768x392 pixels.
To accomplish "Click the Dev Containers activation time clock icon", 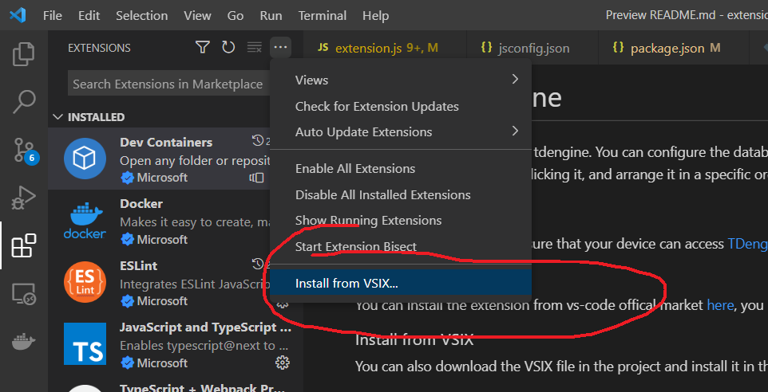I will point(258,141).
